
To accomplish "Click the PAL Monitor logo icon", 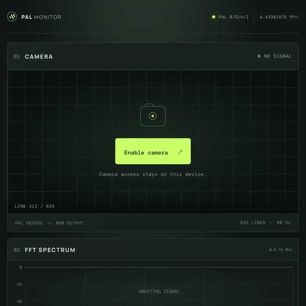I will [x=12, y=17].
